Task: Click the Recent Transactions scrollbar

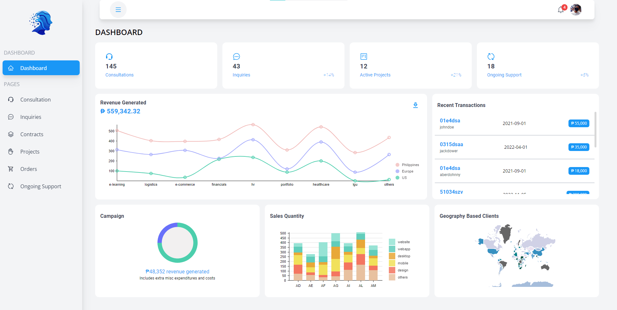Action: [x=595, y=129]
